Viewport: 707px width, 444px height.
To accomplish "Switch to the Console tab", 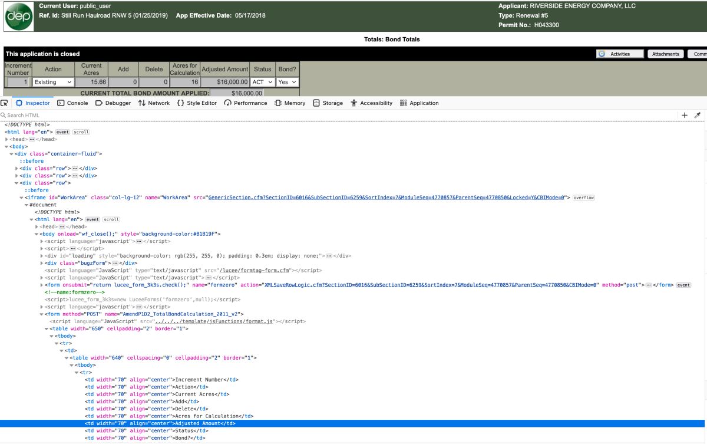I will coord(72,103).
